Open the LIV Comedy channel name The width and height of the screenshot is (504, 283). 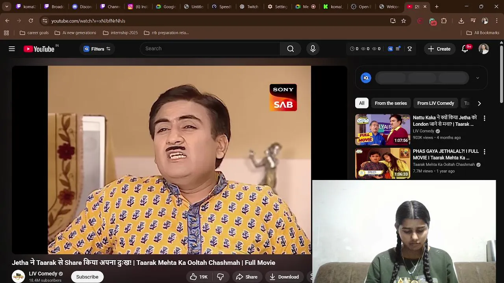pos(43,274)
